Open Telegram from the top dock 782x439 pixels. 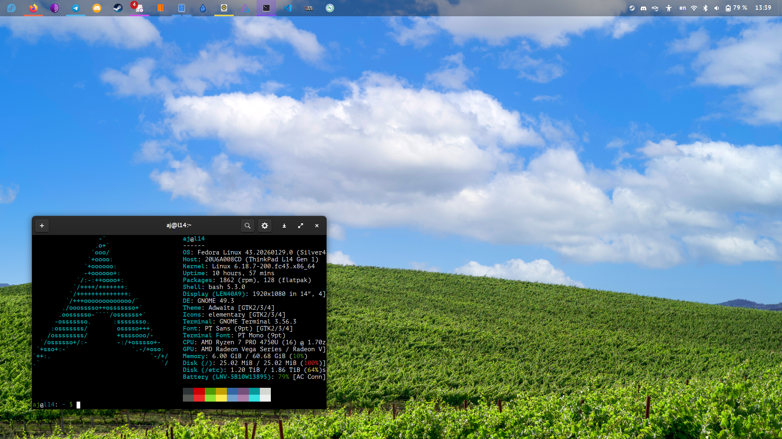pyautogui.click(x=76, y=8)
